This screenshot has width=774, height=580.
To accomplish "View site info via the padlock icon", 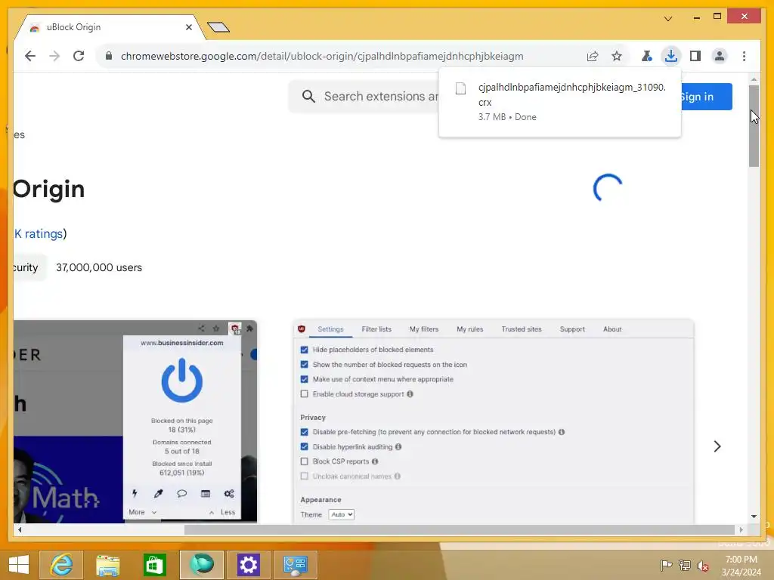I will point(109,56).
